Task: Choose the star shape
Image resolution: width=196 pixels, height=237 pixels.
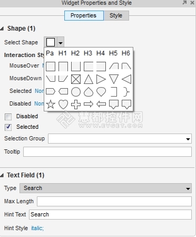Action: [51, 105]
